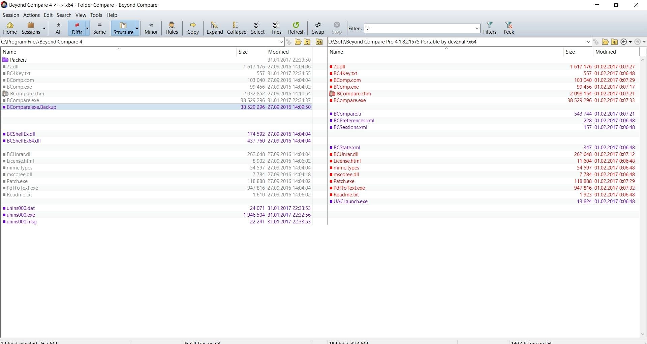Go up one level on left side
The width and height of the screenshot is (647, 344).
307,42
